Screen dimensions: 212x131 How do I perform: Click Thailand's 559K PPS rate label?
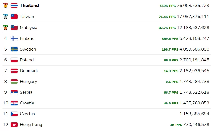pos(168,6)
